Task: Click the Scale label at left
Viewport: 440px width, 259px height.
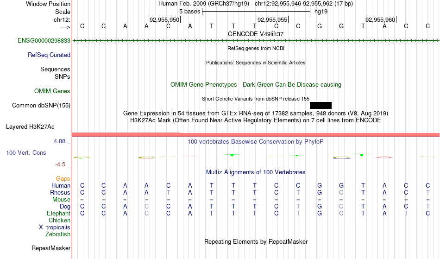Action: point(63,12)
